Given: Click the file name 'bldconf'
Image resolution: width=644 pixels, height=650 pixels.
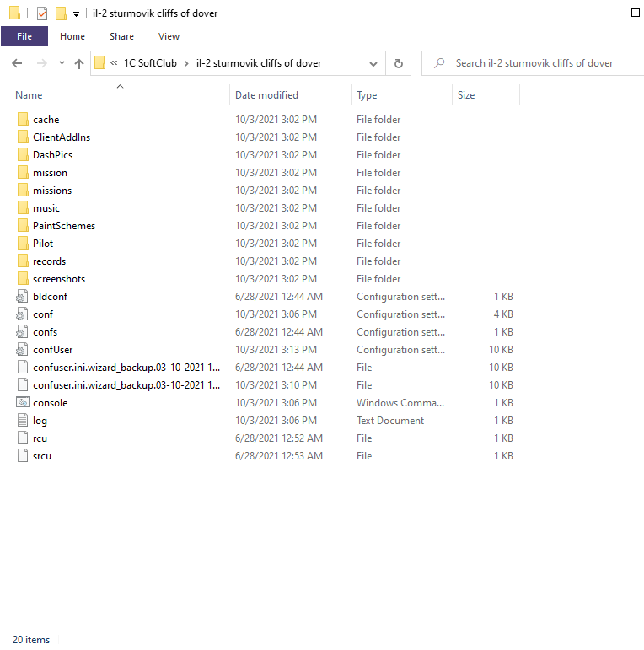Looking at the screenshot, I should tap(50, 297).
